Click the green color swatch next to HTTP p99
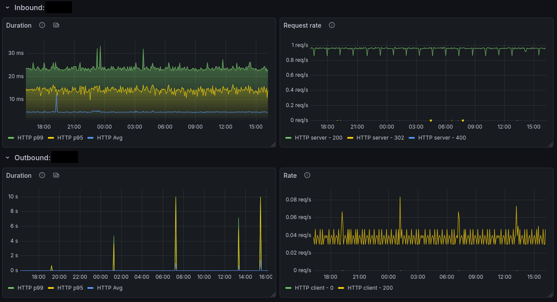557x302 pixels. tap(10, 137)
